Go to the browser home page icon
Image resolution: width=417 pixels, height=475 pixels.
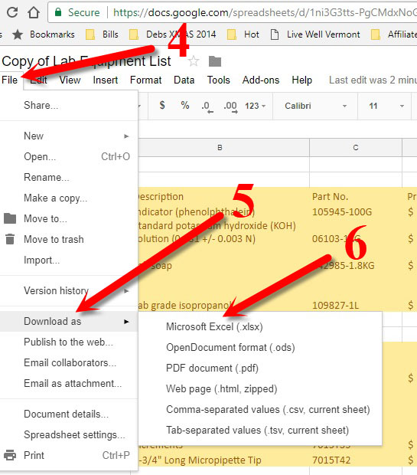pyautogui.click(x=34, y=12)
